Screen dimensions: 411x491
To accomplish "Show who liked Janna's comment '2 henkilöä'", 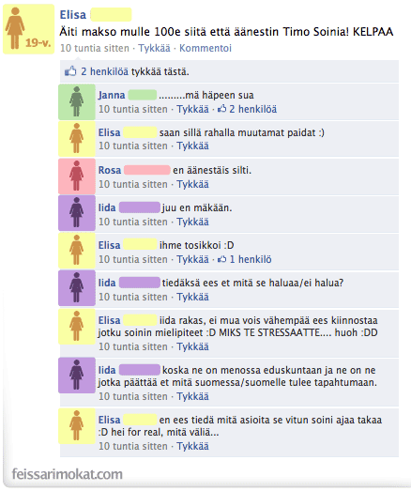I will pyautogui.click(x=253, y=109).
